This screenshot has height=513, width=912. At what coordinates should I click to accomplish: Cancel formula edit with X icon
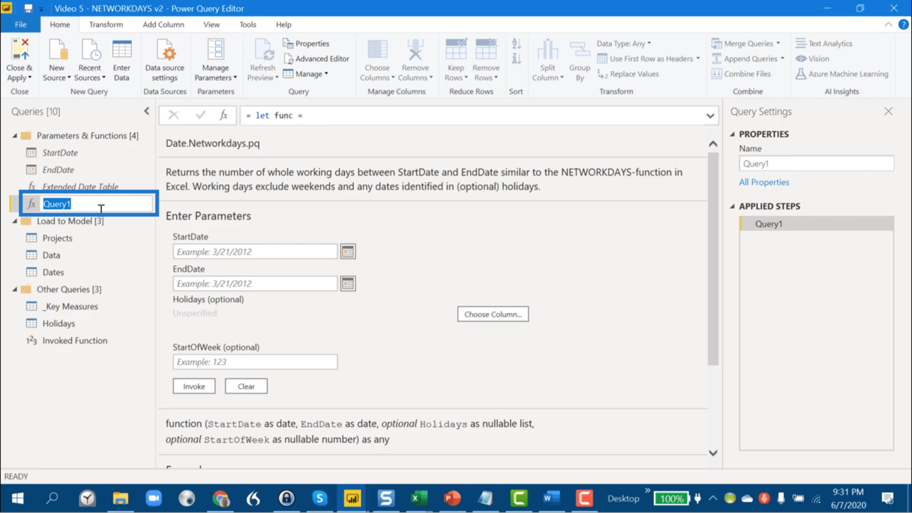tap(174, 115)
